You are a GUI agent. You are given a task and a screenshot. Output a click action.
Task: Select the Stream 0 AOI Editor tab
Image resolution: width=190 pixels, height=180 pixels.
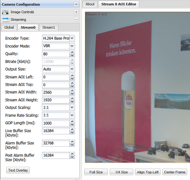coord(119,4)
